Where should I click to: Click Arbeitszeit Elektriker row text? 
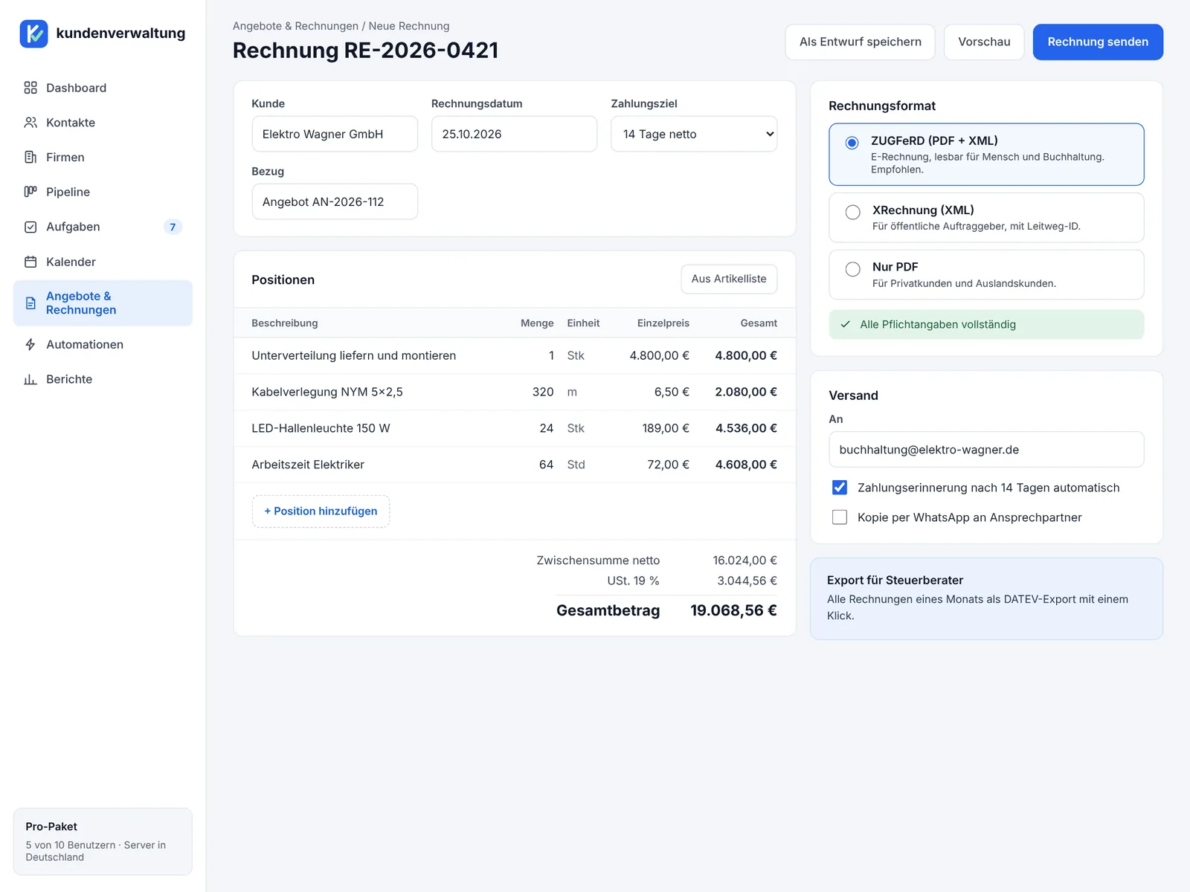click(x=308, y=465)
